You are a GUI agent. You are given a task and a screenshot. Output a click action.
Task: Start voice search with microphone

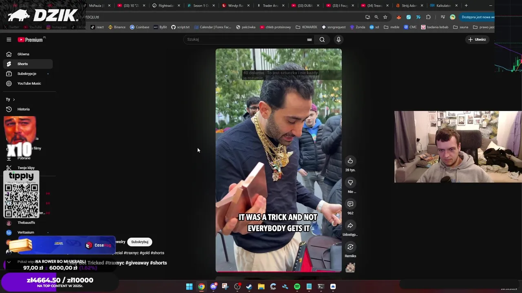[x=338, y=39]
